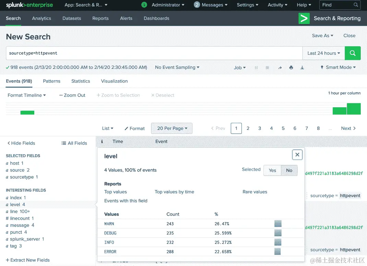Screen dimensions: 367x266
Task: Open the Smart Mode dropdown
Action: [338, 68]
